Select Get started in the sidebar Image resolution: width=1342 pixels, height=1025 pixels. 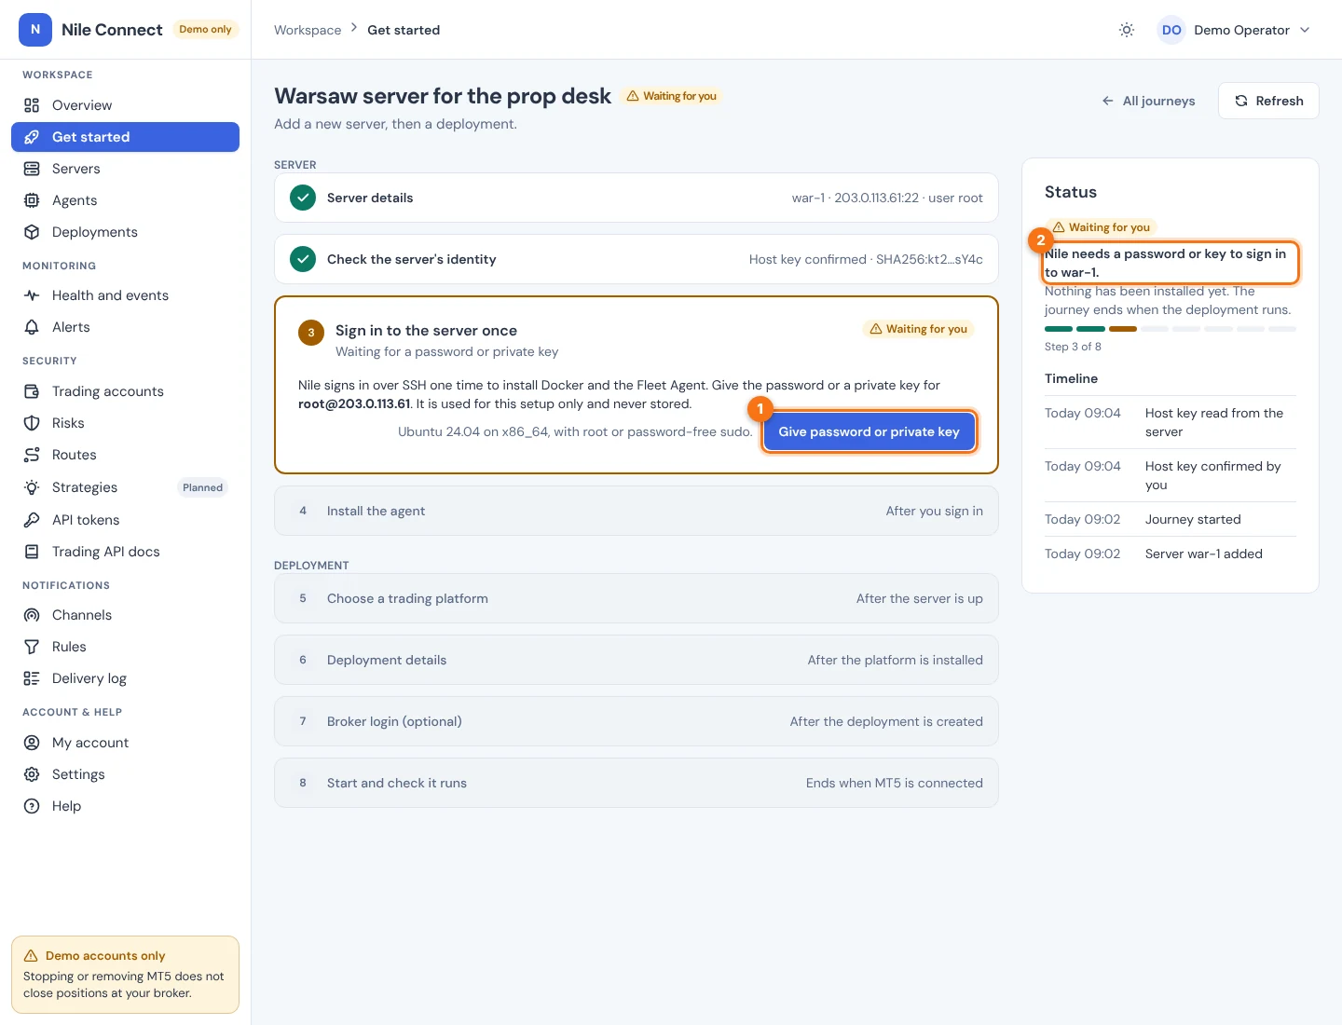click(125, 137)
